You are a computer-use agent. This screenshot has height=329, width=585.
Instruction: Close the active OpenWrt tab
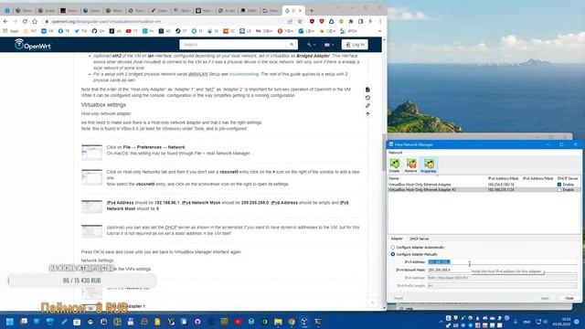(300, 10)
